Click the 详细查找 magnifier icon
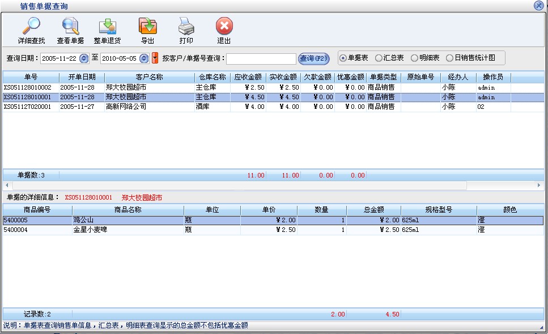The width and height of the screenshot is (548, 334). tap(31, 26)
